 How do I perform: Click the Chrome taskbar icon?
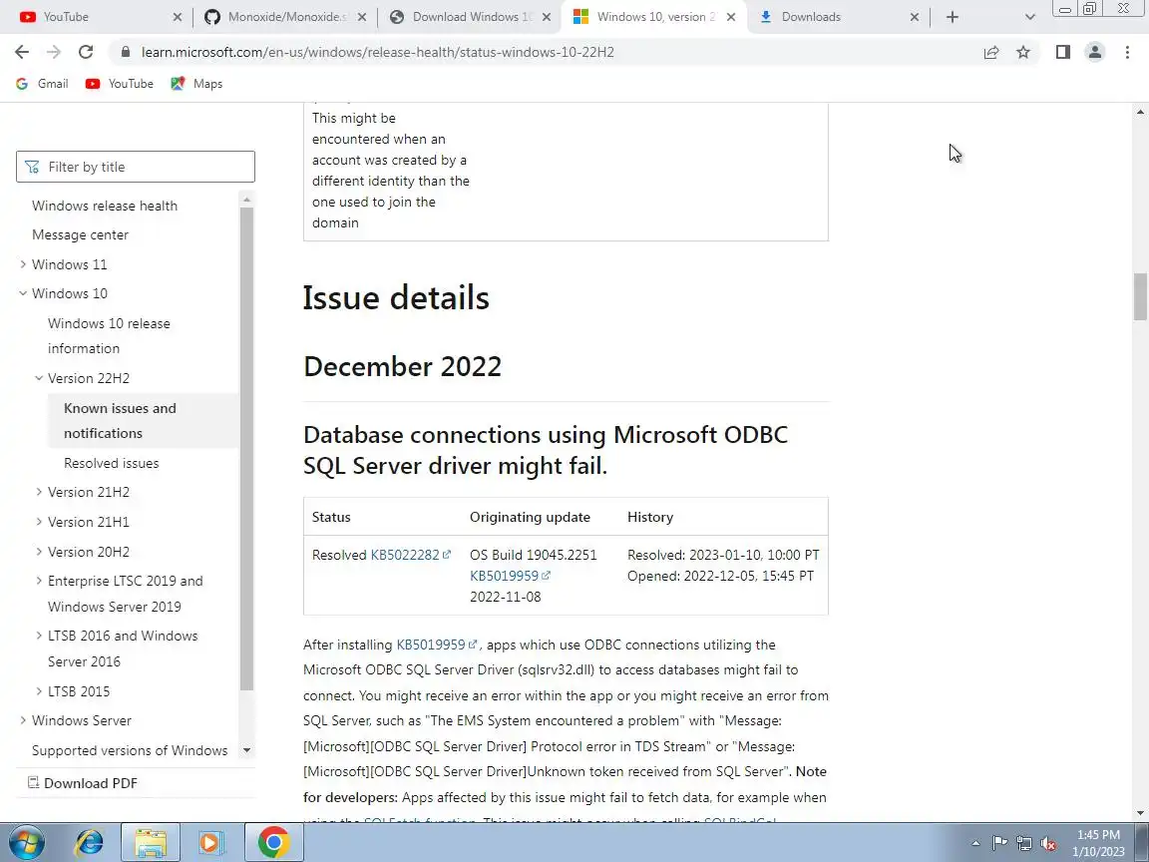pyautogui.click(x=274, y=842)
